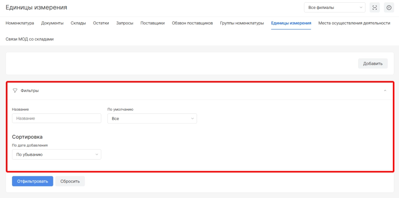This screenshot has height=198, width=399.
Task: Click the scan icon in the header
Action: coord(374,7)
